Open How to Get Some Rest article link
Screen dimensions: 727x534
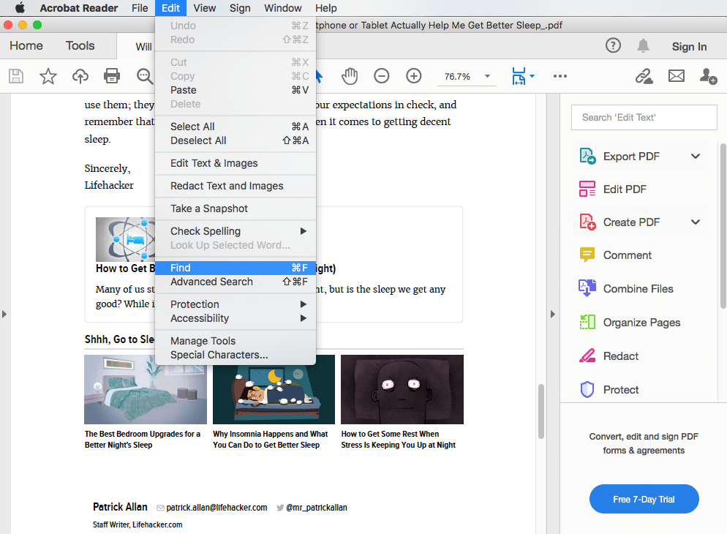coord(399,439)
